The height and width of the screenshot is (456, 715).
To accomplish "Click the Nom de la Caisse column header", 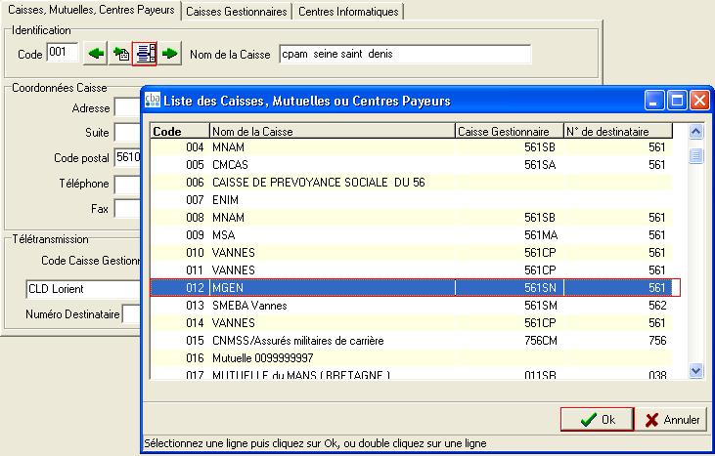I will [x=332, y=132].
